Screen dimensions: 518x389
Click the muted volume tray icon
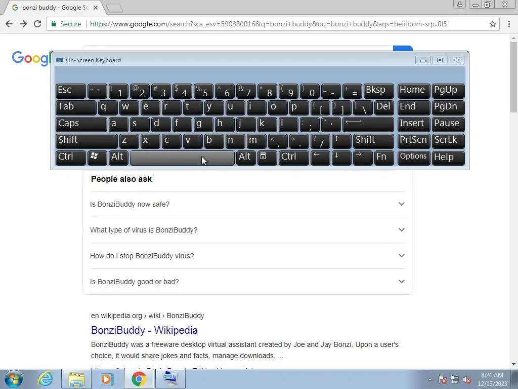coord(467,379)
